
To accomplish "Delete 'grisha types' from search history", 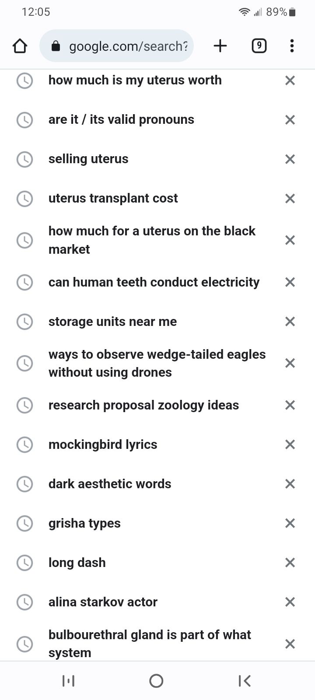I will [x=290, y=523].
